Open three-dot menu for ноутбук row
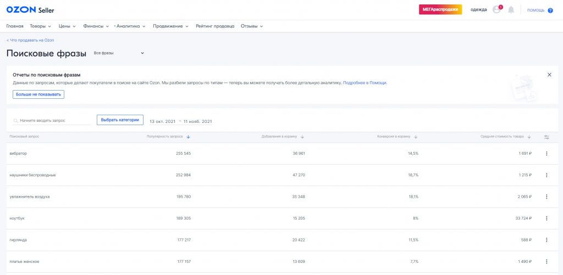Viewport: 563px width, 275px height. 547,218
